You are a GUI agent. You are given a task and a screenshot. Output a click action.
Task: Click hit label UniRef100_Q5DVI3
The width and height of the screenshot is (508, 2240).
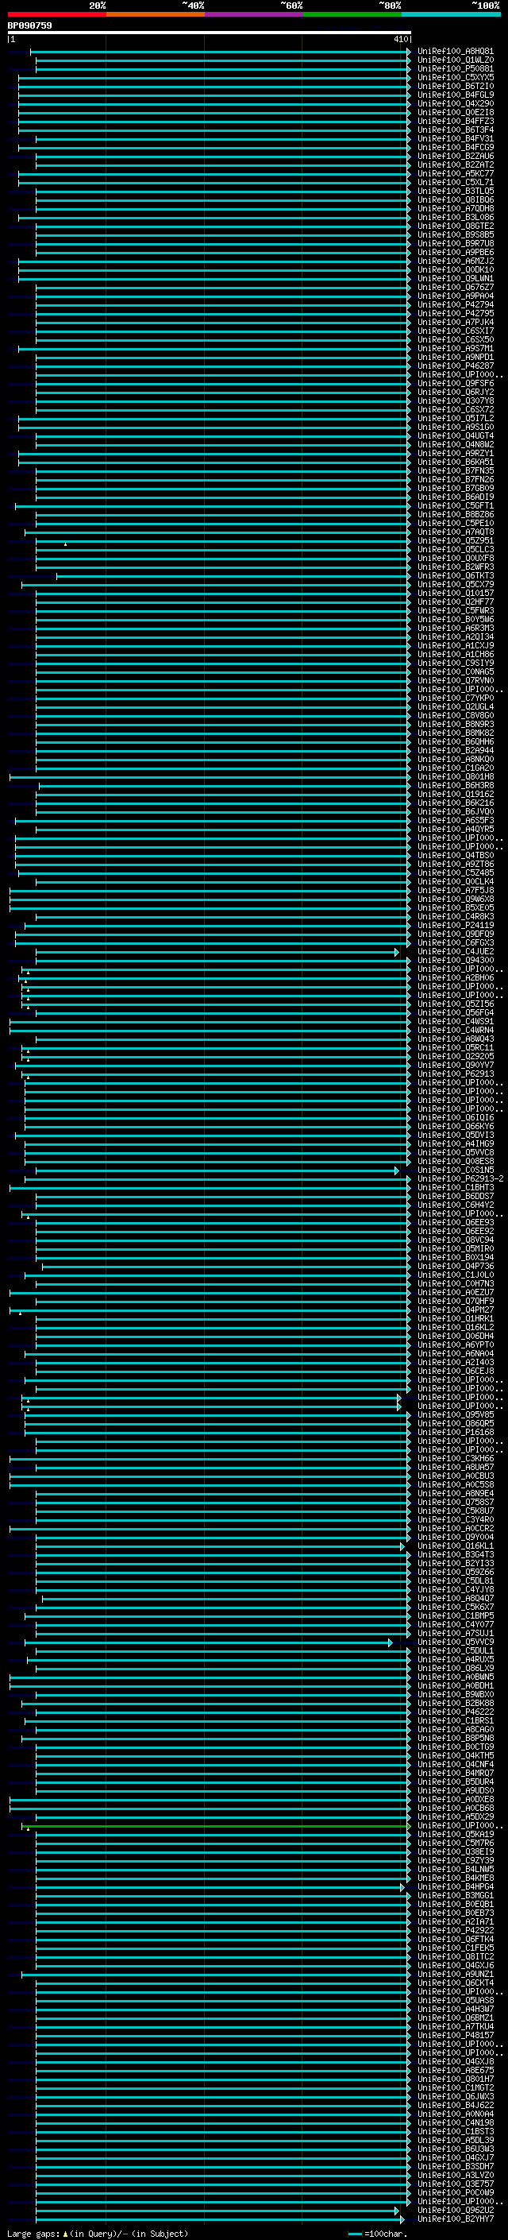coord(455,1135)
